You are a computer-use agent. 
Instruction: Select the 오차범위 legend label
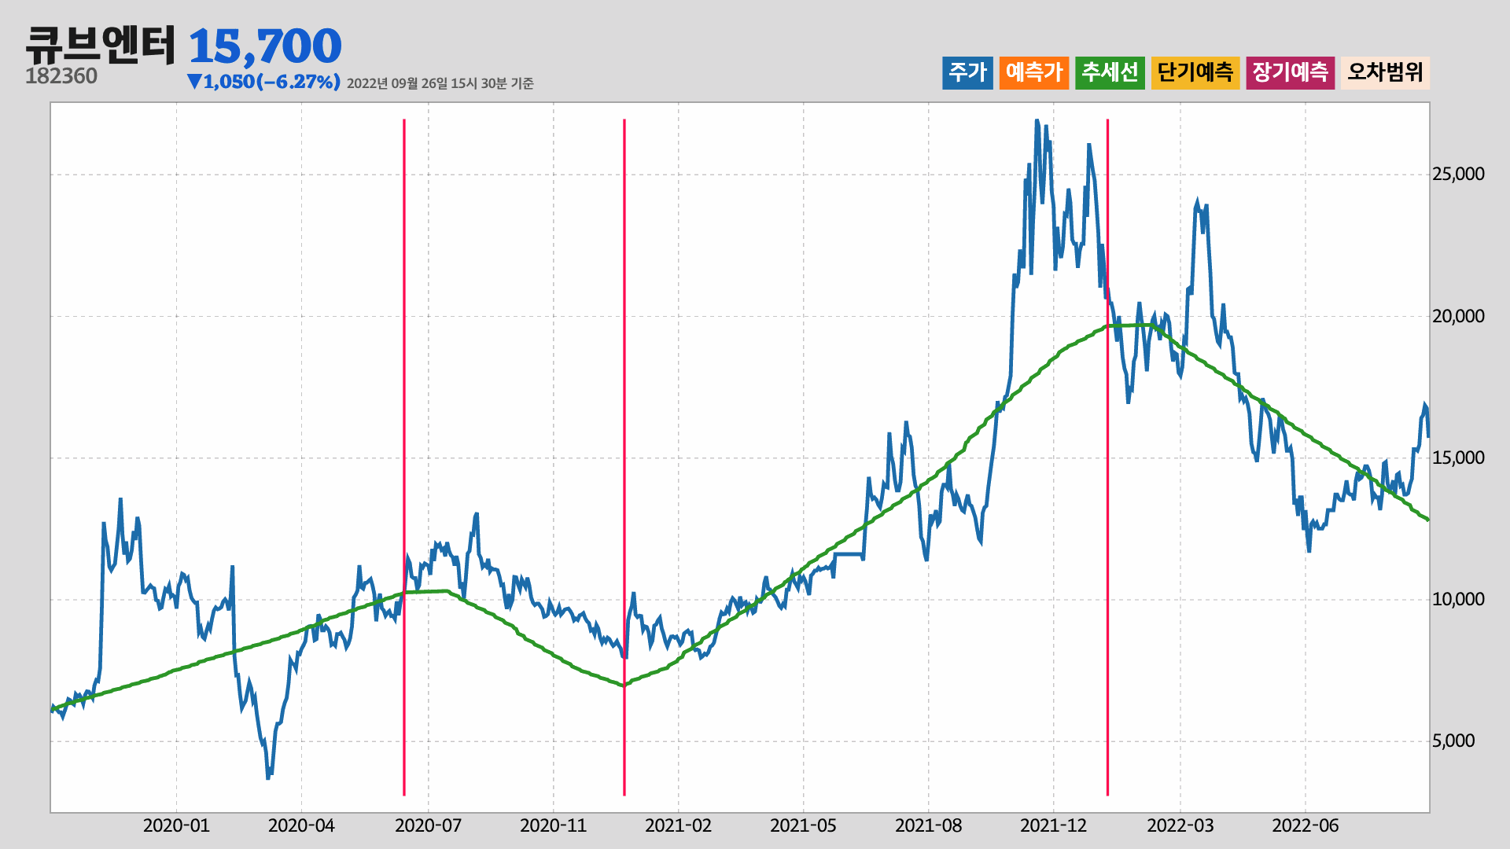click(1386, 72)
